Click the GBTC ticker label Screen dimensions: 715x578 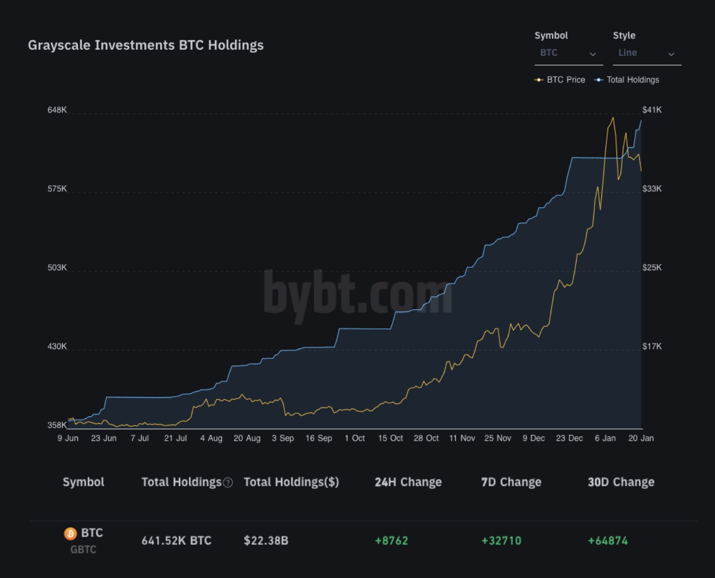point(83,550)
